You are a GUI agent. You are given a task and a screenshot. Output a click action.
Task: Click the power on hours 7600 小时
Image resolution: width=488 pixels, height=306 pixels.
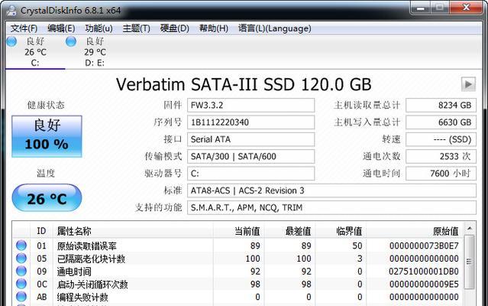tap(441, 174)
